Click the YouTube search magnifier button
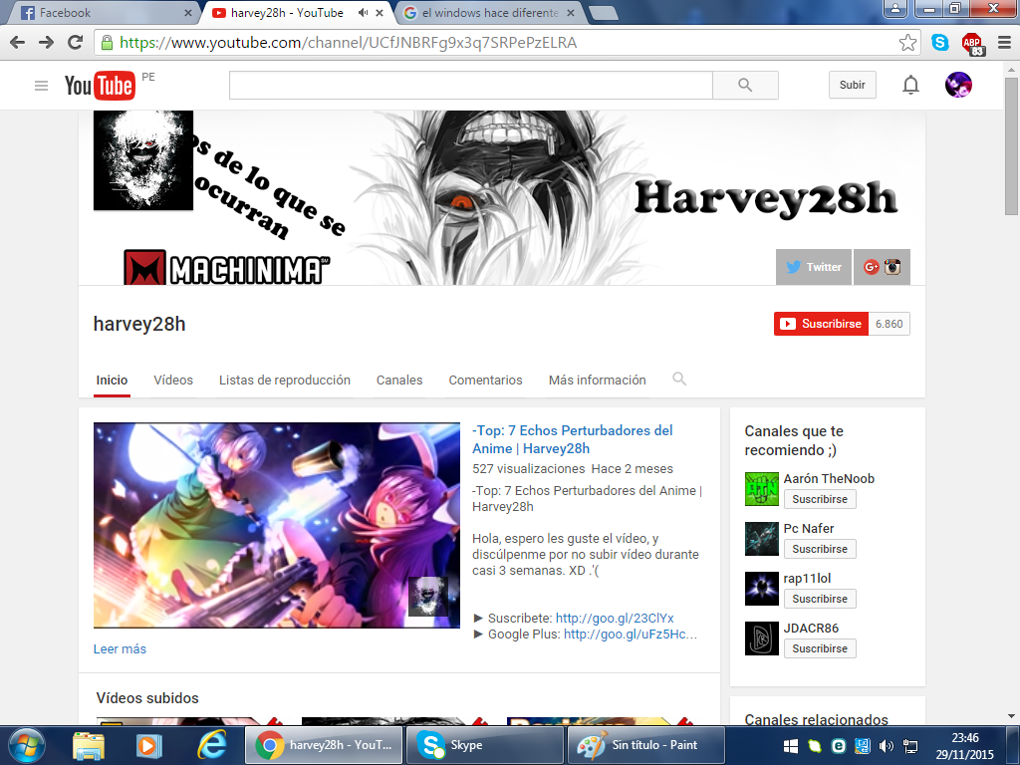The image size is (1020, 765). click(745, 86)
